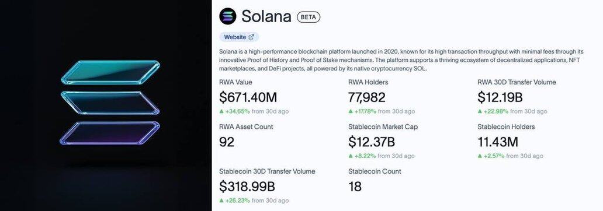The image size is (603, 211).
Task: Select the $12.19B transfer volume figure
Action: tap(500, 97)
